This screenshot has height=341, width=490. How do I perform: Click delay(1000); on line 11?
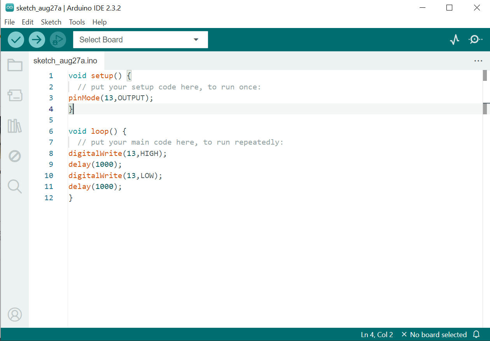[x=95, y=187]
